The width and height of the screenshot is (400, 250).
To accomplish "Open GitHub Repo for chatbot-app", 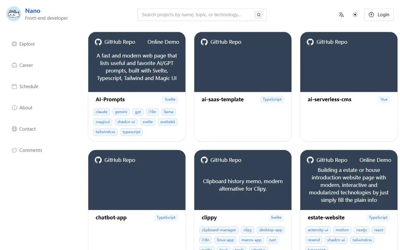I will (x=115, y=160).
